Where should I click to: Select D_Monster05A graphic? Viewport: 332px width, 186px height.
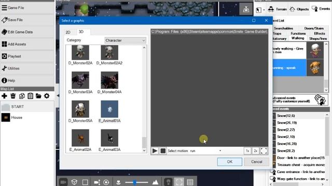click(80, 112)
